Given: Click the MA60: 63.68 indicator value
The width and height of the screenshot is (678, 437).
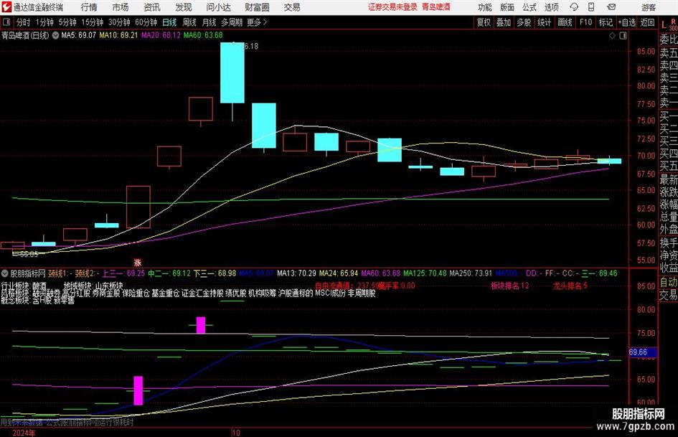Looking at the screenshot, I should (x=203, y=35).
